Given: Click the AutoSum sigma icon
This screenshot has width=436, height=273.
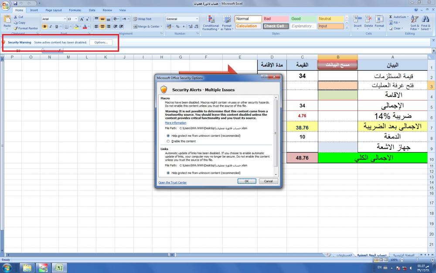Looking at the screenshot, I should [x=391, y=17].
